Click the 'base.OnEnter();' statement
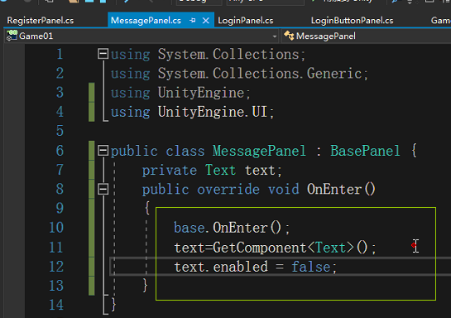Image resolution: width=451 pixels, height=318 pixels. [232, 228]
